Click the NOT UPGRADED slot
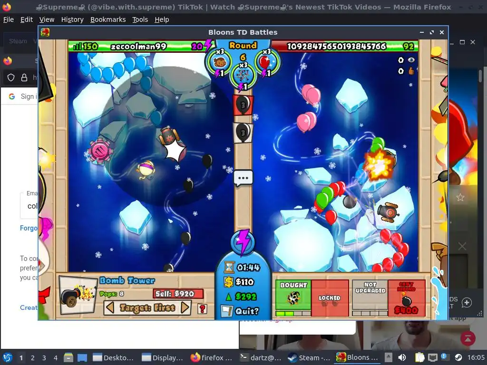The width and height of the screenshot is (487, 365). pyautogui.click(x=370, y=298)
